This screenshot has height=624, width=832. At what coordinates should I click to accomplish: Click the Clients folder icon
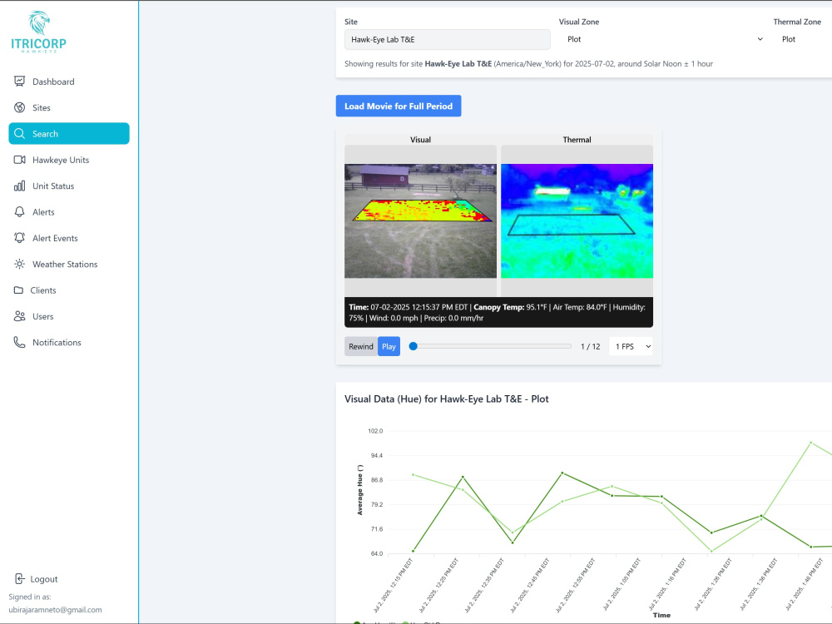pyautogui.click(x=18, y=290)
